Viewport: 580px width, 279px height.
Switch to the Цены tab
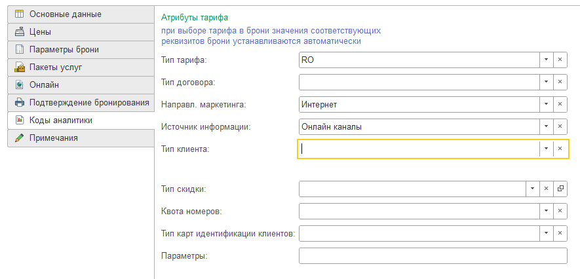pos(81,32)
